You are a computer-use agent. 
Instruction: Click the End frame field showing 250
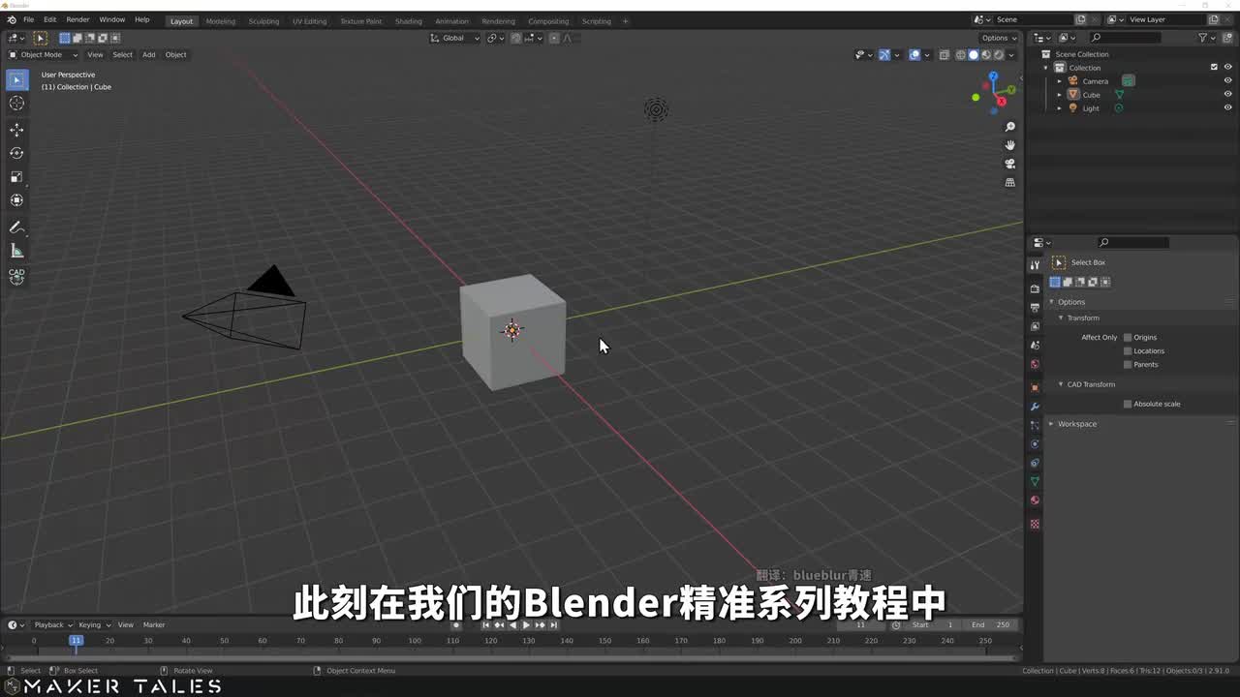[990, 624]
